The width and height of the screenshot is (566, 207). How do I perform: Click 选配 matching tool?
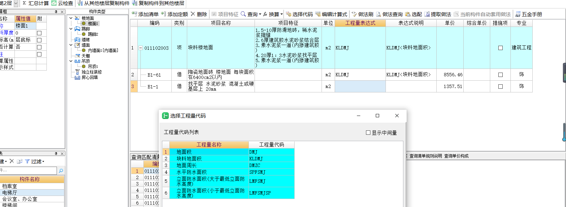point(413,14)
